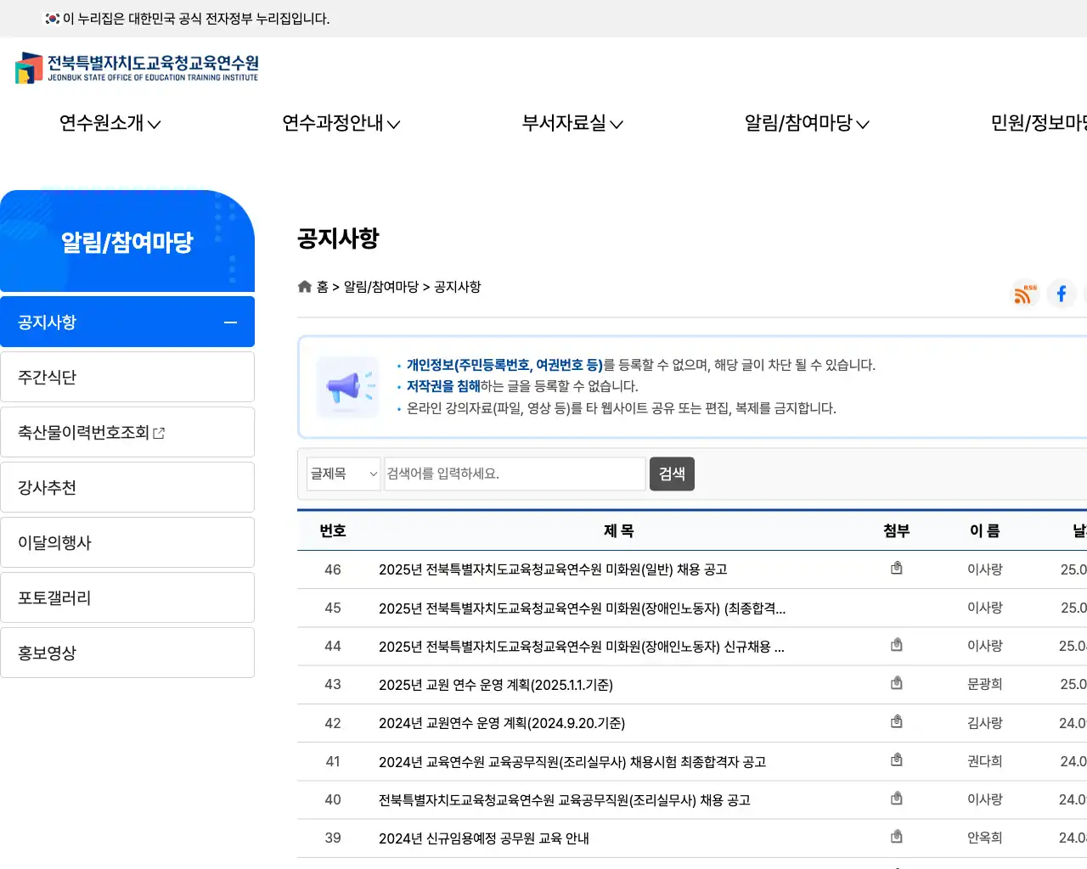Image resolution: width=1087 pixels, height=869 pixels.
Task: Expand the 부서자료실 menu
Action: click(572, 123)
